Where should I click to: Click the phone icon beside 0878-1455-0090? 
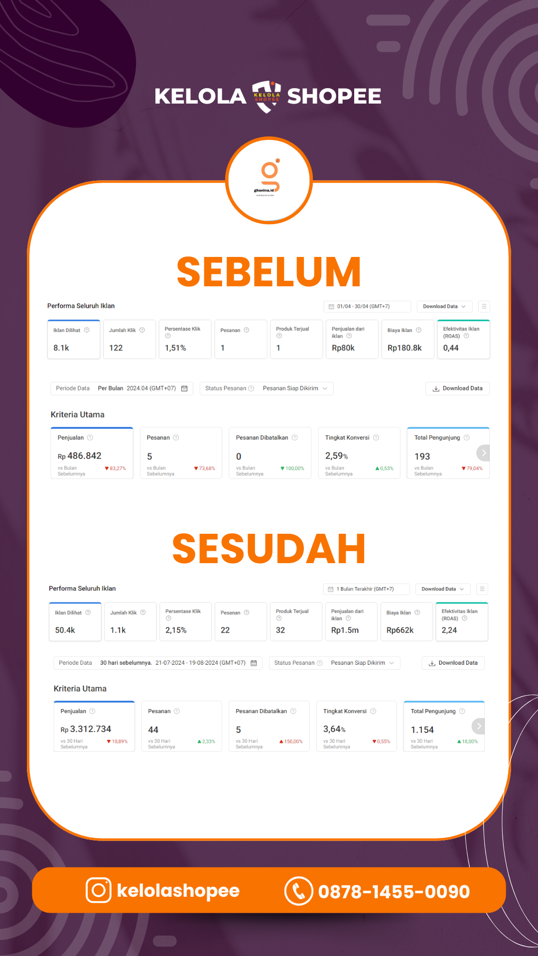pos(298,891)
